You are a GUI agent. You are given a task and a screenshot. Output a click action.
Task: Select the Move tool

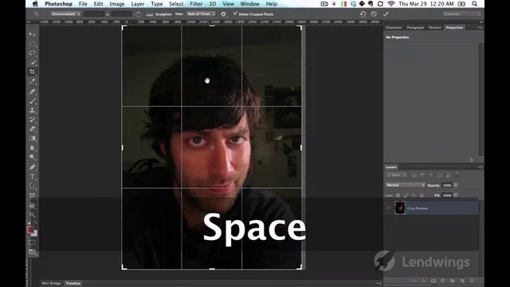click(x=32, y=34)
